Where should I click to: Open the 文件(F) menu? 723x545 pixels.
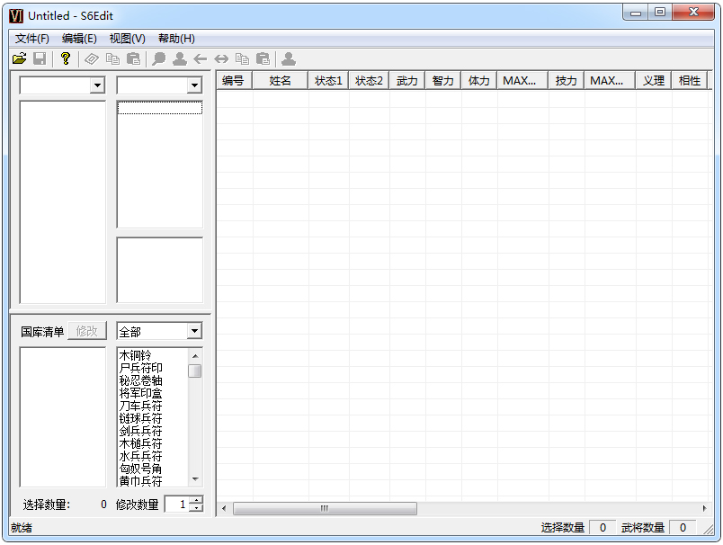[x=33, y=39]
